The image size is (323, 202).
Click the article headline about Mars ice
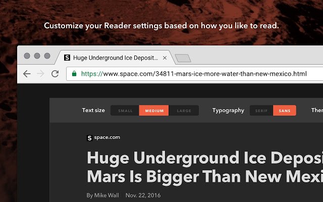click(205, 167)
